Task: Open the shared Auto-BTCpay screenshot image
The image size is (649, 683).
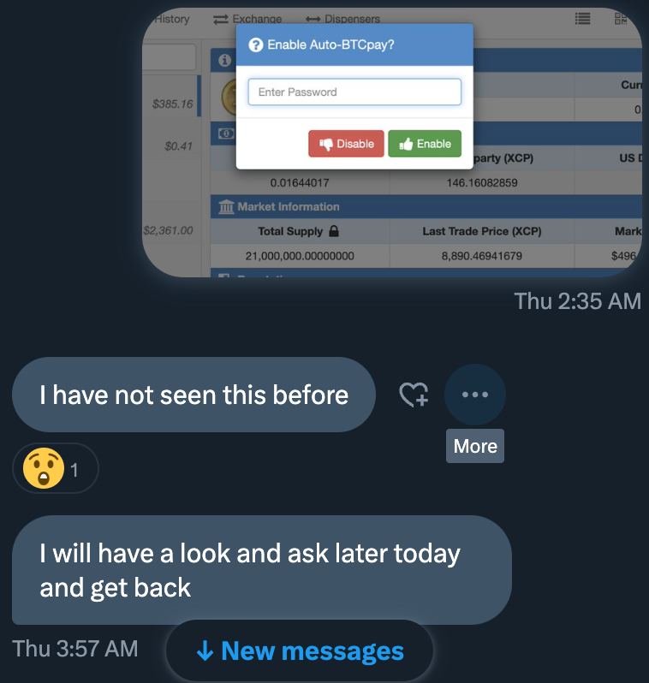Action: pyautogui.click(x=392, y=142)
